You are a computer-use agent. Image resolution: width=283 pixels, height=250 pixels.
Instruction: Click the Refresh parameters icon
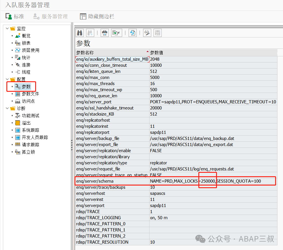[x=132, y=33]
